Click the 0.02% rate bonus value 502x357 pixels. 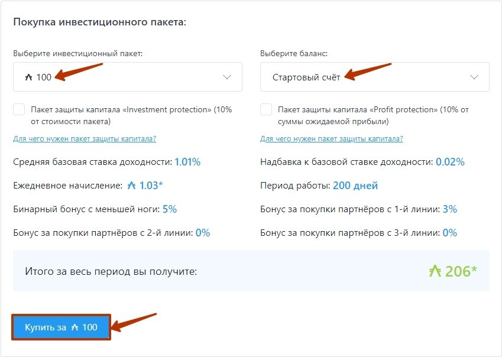(x=450, y=162)
